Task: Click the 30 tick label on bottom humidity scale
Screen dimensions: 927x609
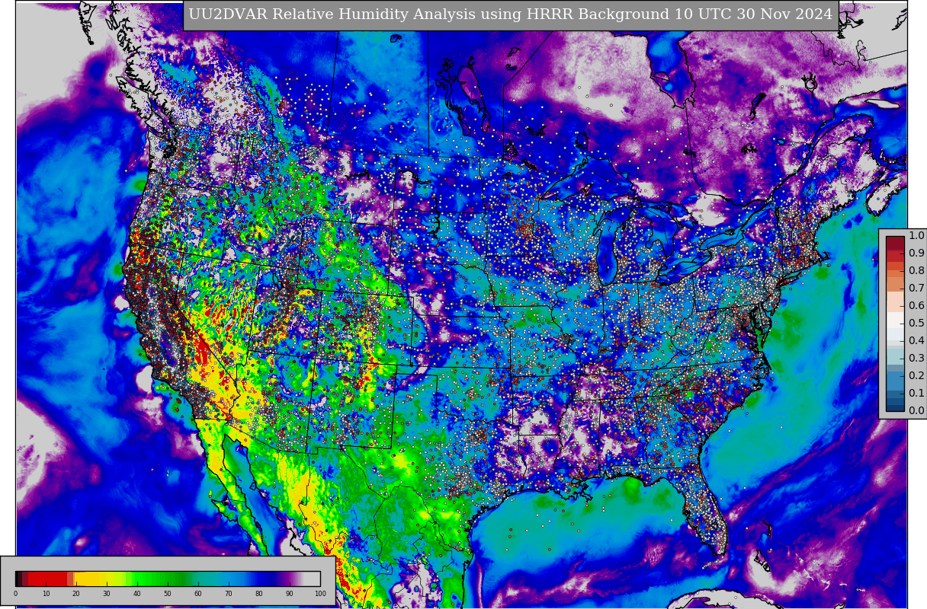Action: point(107,594)
